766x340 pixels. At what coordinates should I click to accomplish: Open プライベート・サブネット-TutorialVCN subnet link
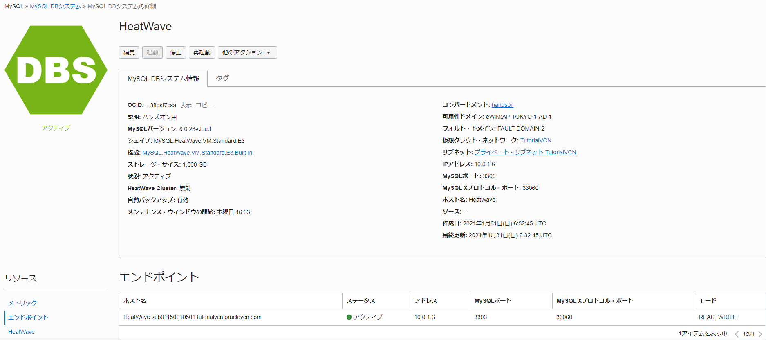click(x=525, y=152)
